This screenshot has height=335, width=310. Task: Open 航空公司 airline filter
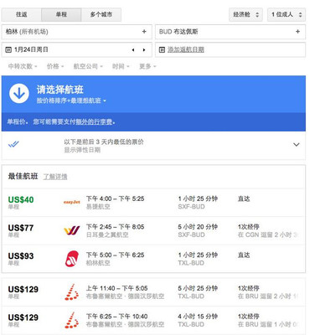tap(88, 66)
